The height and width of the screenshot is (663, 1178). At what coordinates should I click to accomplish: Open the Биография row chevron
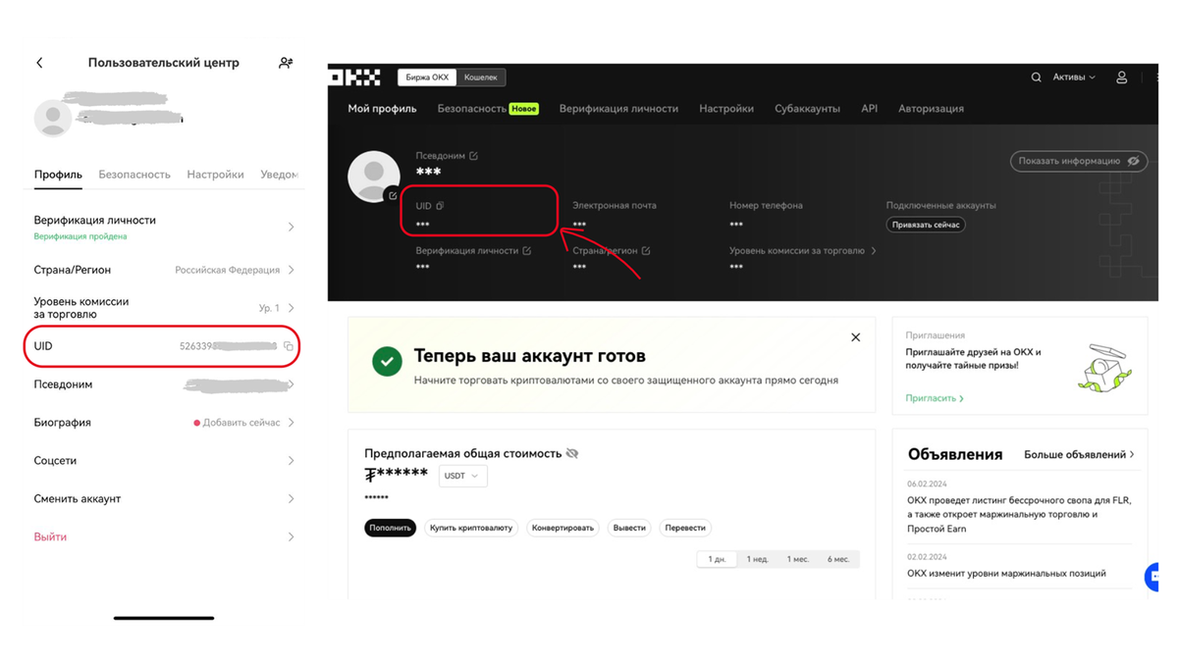(291, 423)
